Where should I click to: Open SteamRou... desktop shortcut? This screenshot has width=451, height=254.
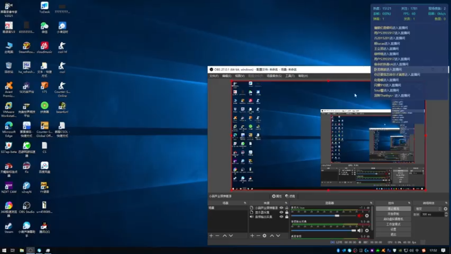(26, 47)
